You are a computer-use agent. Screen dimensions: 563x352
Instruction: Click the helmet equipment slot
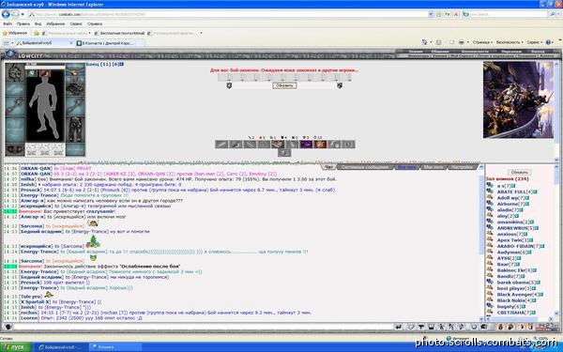pos(15,73)
